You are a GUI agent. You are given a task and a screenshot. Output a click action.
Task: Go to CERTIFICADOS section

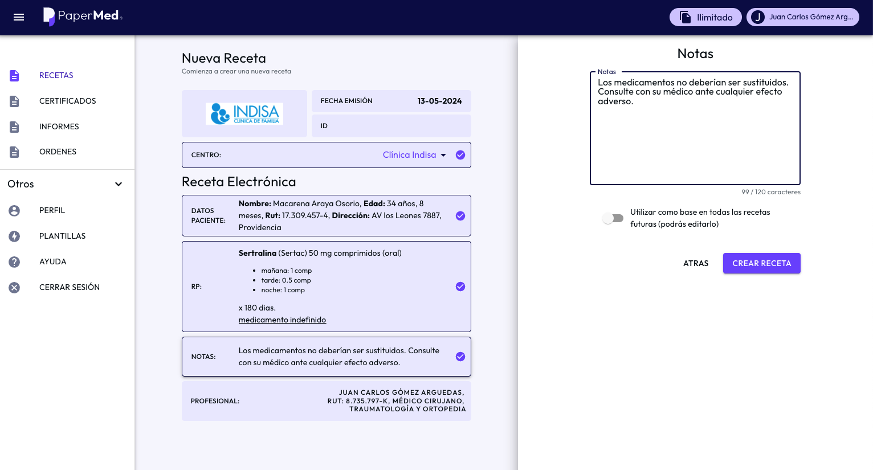[x=68, y=101]
